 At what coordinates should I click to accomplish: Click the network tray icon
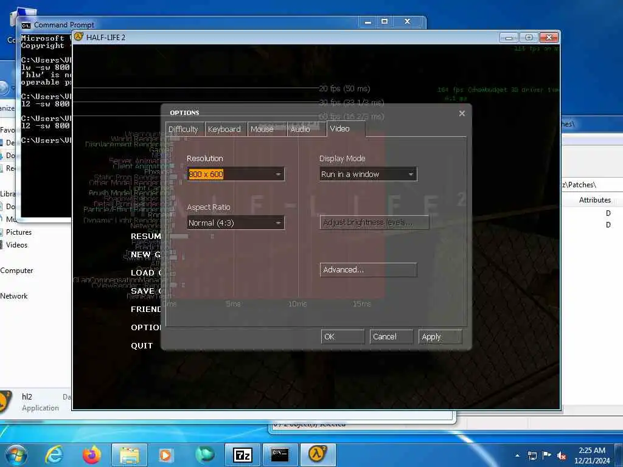click(x=532, y=455)
